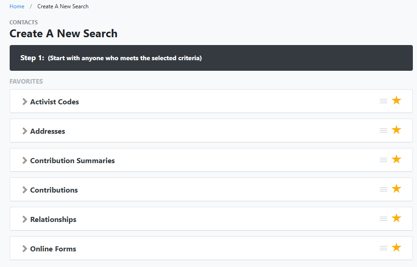Expand the Contribution Summaries chevron
The height and width of the screenshot is (267, 417).
click(x=25, y=161)
